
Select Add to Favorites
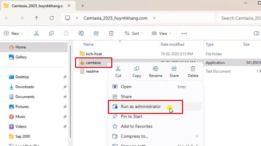(x=136, y=127)
